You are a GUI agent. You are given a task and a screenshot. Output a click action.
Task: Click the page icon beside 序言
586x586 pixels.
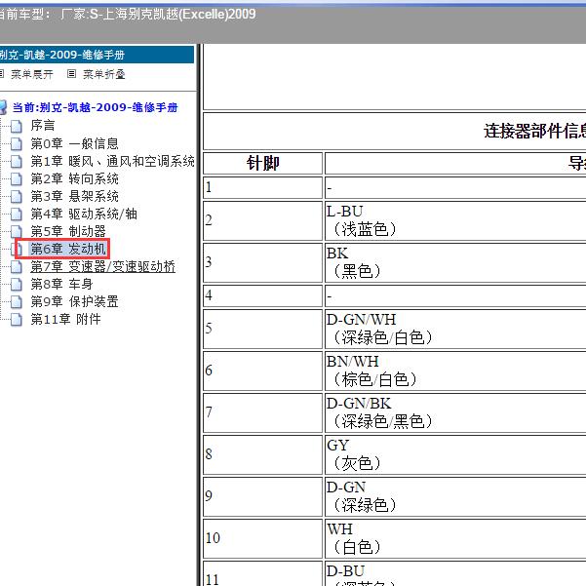[x=16, y=127]
